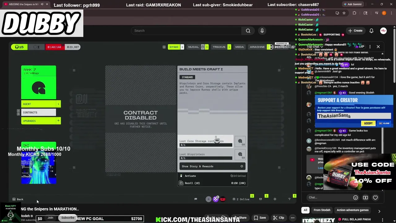Screen dimensions: 396x223
Task: Click into YouTube search field
Action: (x=187, y=31)
